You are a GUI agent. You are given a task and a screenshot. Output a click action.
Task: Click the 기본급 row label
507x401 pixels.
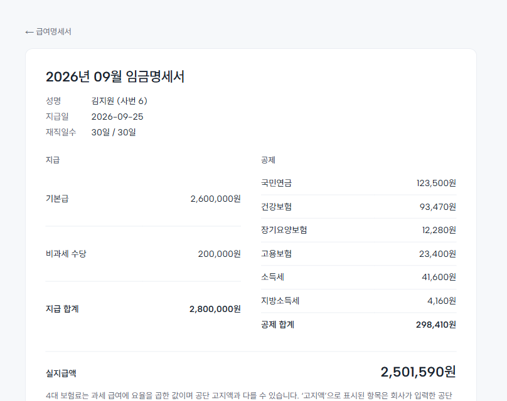pos(57,199)
